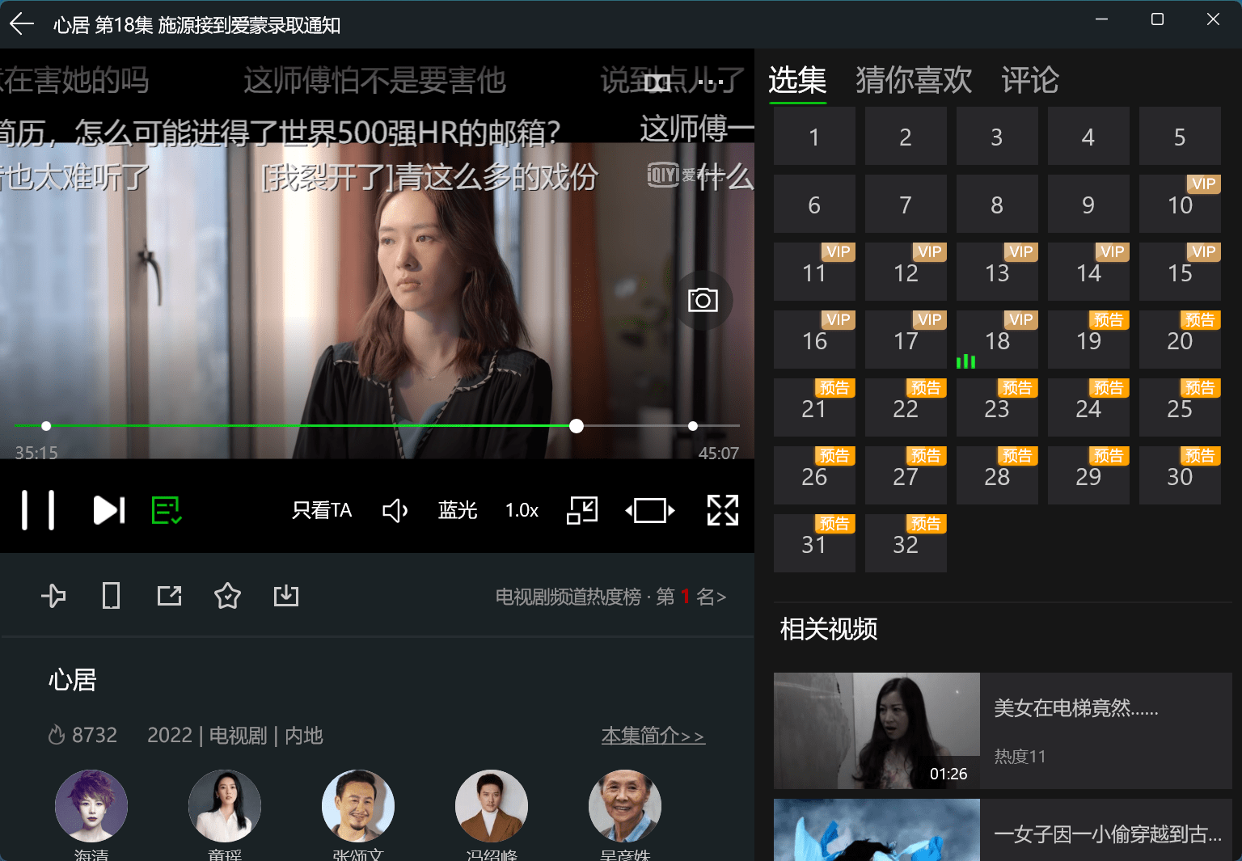Select preview episode 19
This screenshot has height=861, width=1242.
[1088, 340]
